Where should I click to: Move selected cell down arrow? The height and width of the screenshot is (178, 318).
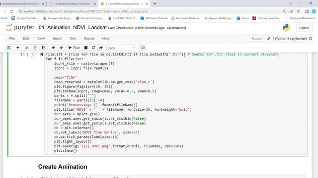click(61, 47)
